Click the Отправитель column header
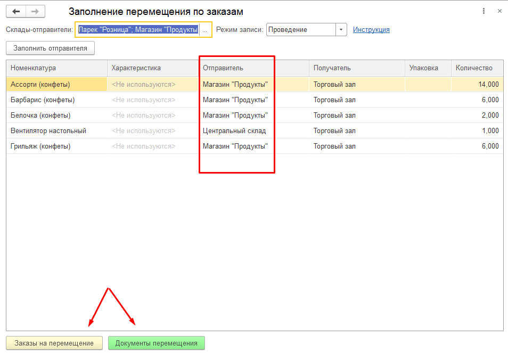 pos(253,68)
